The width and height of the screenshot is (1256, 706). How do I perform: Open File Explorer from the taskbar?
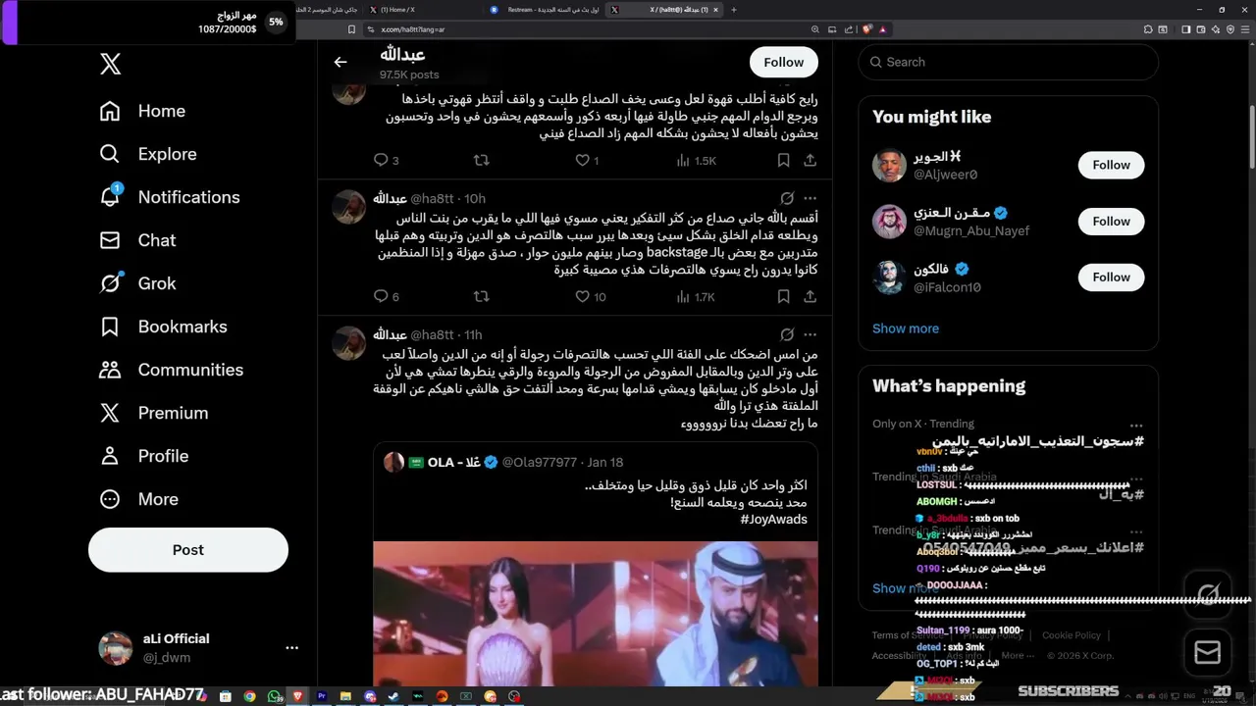coord(345,696)
